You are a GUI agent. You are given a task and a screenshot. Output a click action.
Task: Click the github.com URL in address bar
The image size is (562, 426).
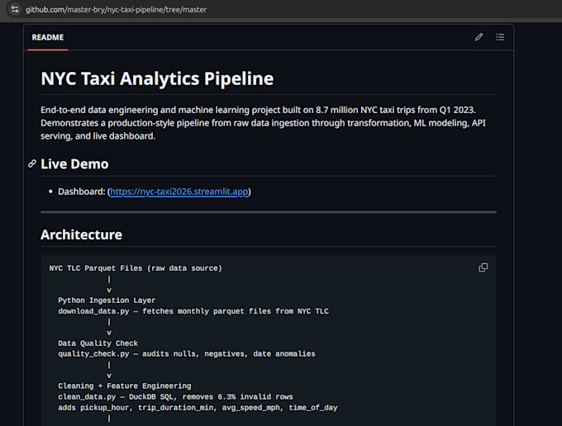pyautogui.click(x=116, y=10)
